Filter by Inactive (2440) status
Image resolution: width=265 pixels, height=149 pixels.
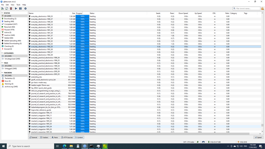[x=10, y=35]
